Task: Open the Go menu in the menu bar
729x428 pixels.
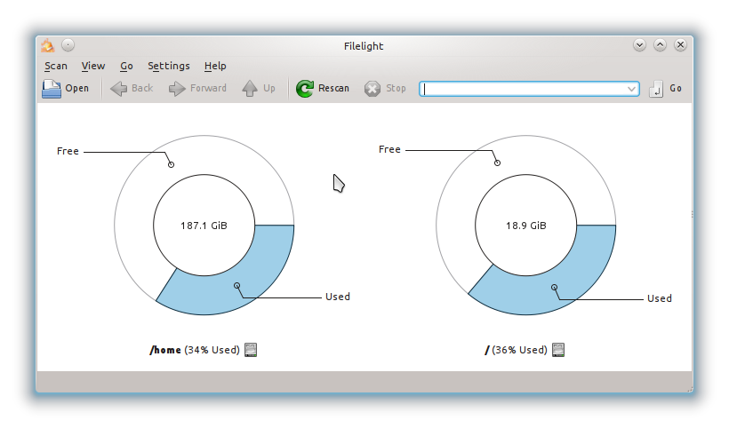Action: click(126, 66)
